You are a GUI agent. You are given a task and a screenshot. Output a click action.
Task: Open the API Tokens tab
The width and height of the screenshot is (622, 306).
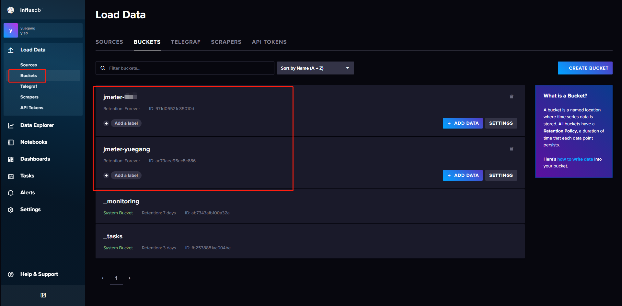(269, 42)
